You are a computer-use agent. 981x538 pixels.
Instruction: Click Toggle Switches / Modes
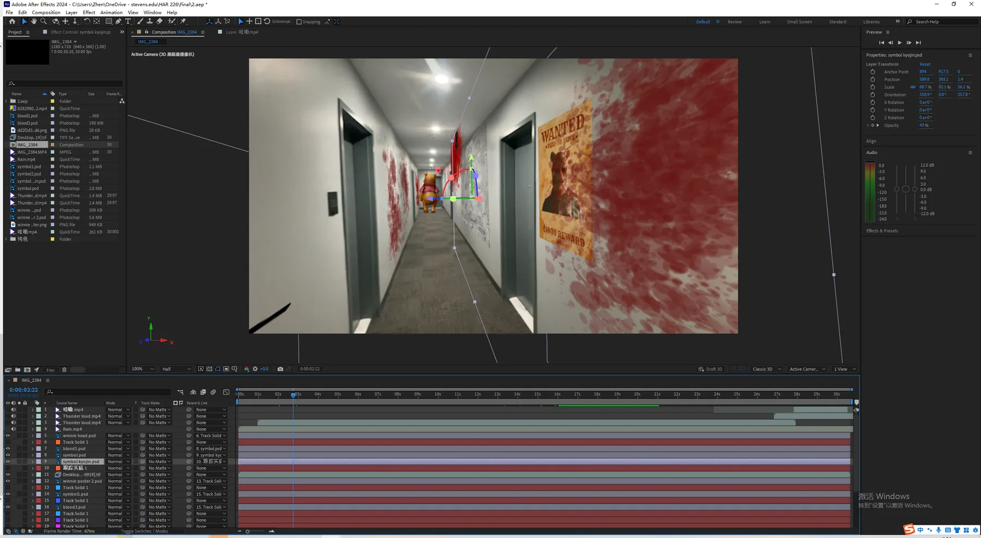[144, 531]
